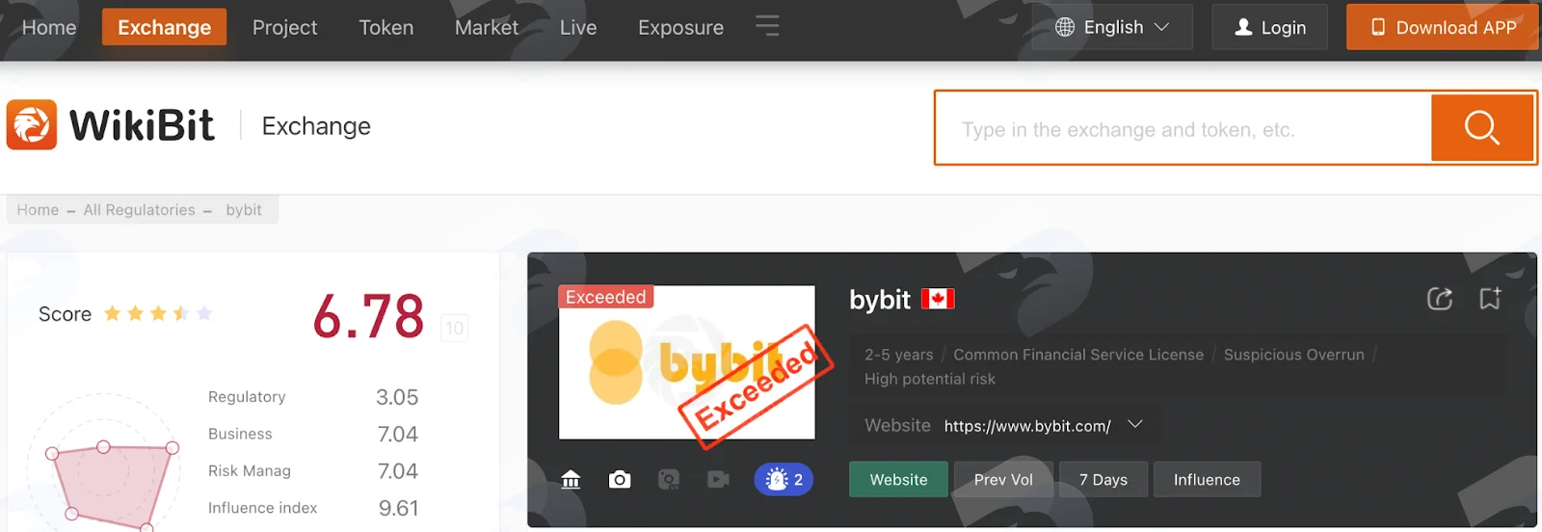Open the blue alert badge showing 2
The width and height of the screenshot is (1542, 532).
point(784,479)
